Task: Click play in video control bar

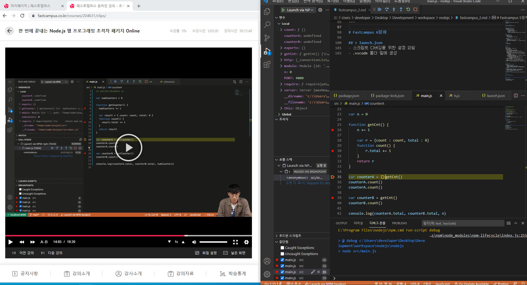Action: coord(10,242)
